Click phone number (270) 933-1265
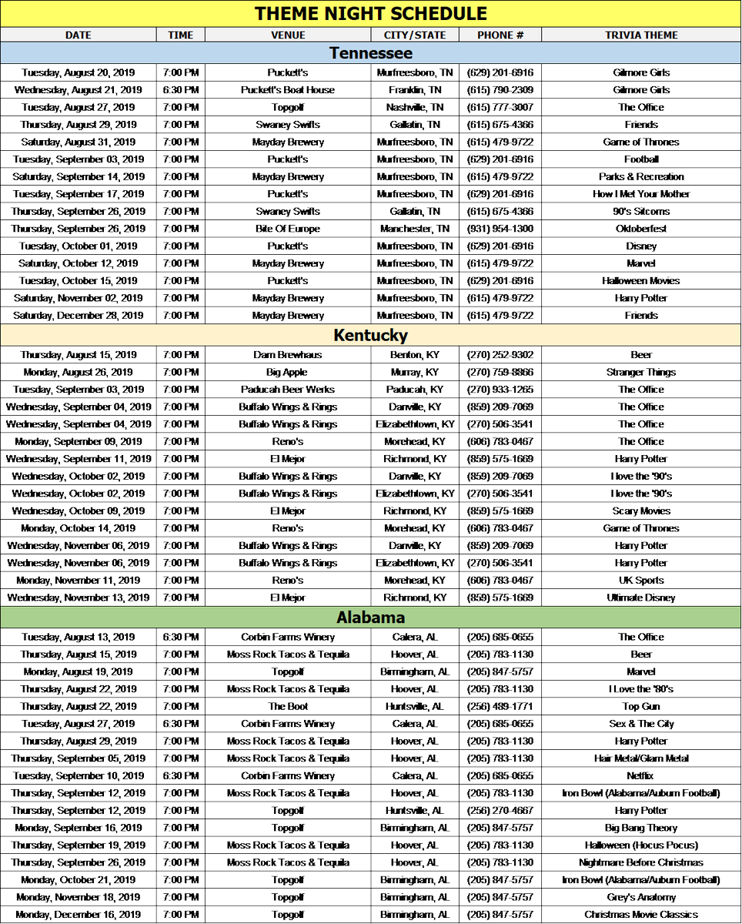This screenshot has height=924, width=742. pos(500,390)
